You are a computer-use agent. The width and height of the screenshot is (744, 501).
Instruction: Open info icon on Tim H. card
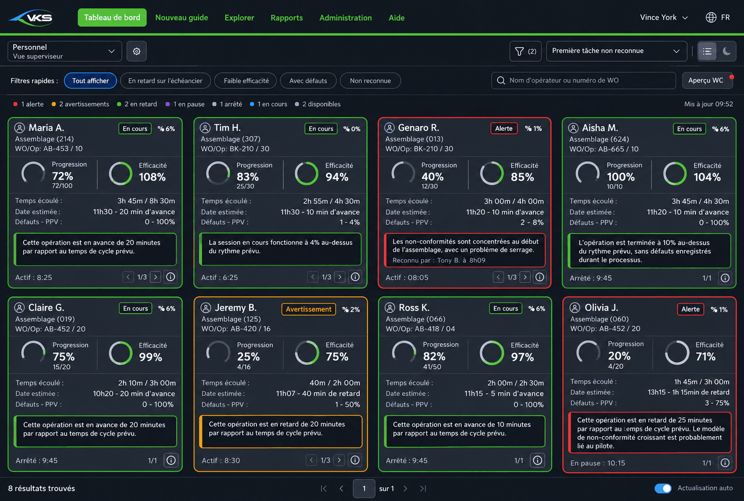coord(356,277)
